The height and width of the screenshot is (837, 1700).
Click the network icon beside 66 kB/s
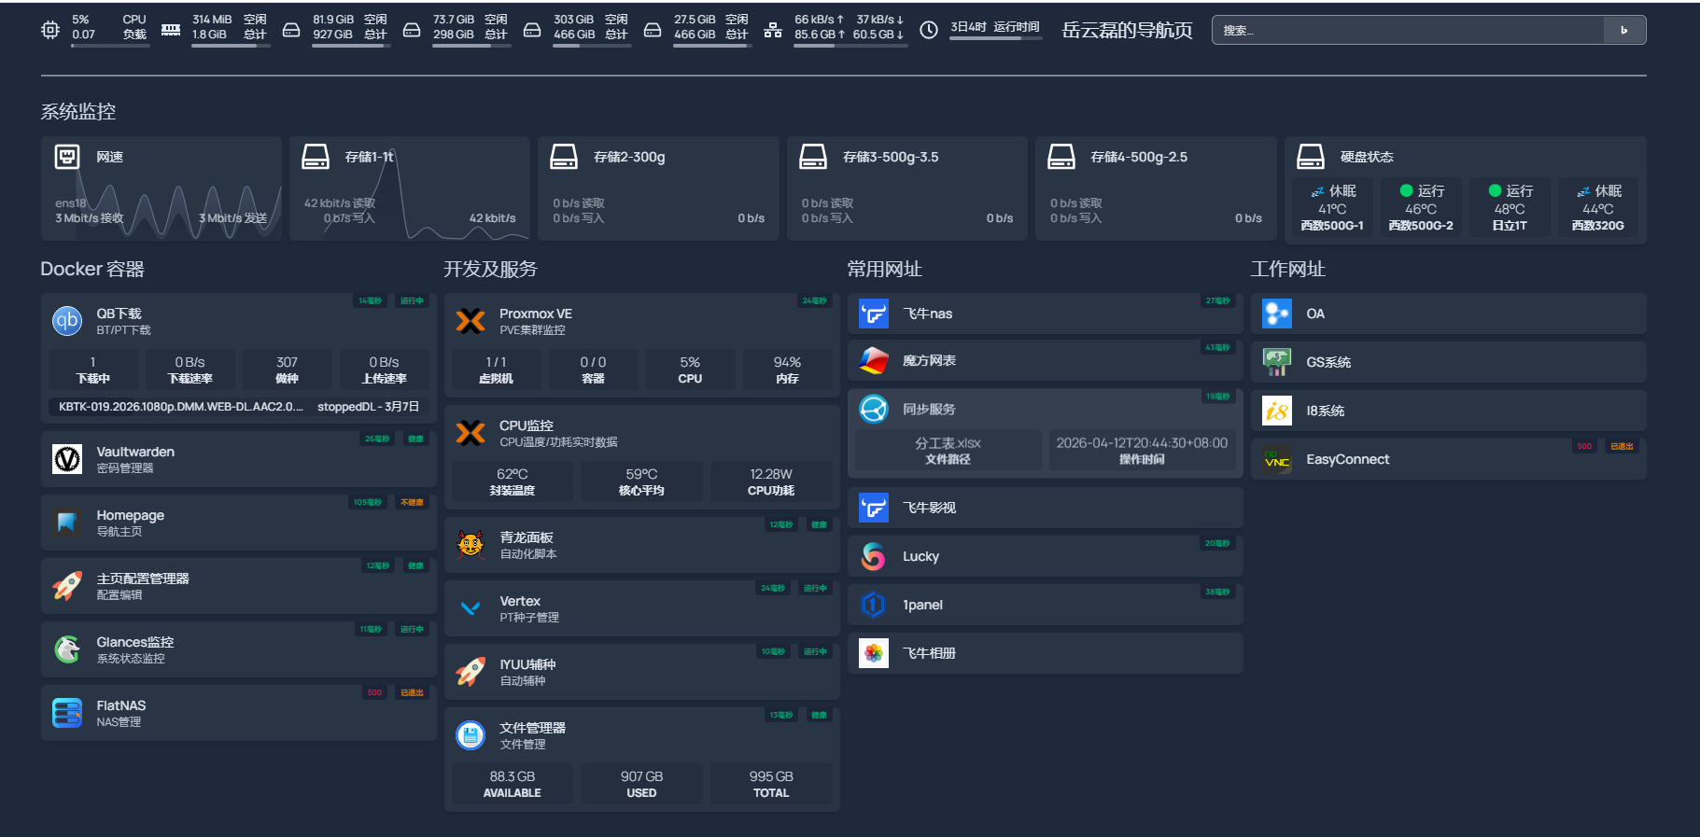[773, 30]
